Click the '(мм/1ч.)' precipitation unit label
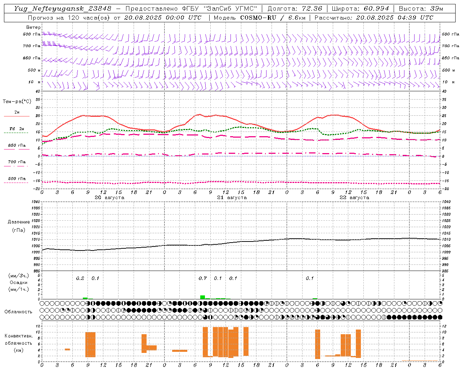The image size is (461, 368). pos(19,289)
